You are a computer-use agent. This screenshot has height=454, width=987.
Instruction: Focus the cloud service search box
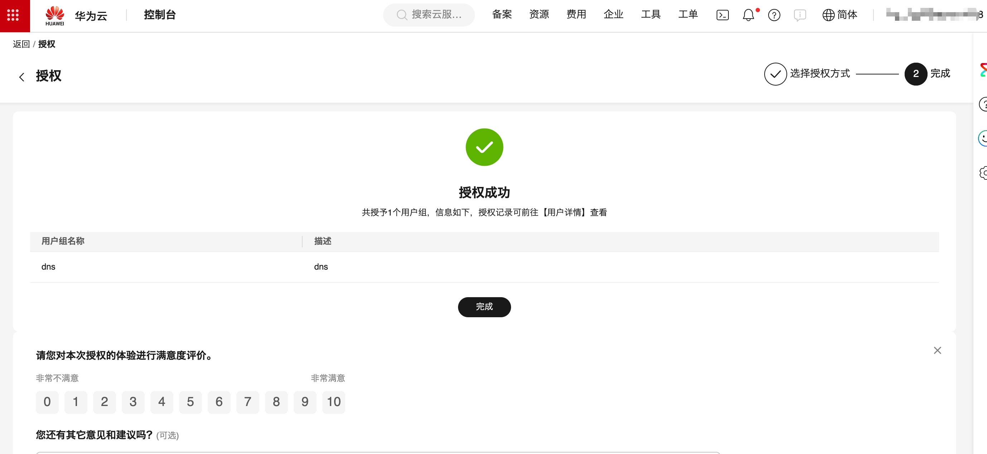pos(429,15)
